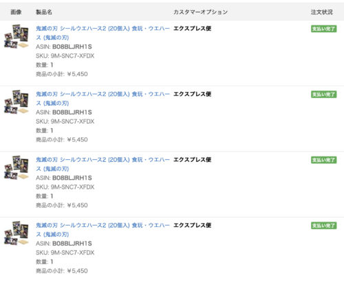344x282 pixels.
Task: Click first row green 支払い完了 status badge
Action: (x=323, y=29)
